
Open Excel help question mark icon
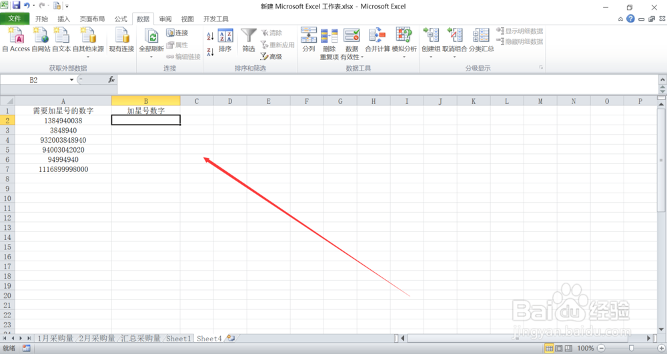click(630, 19)
